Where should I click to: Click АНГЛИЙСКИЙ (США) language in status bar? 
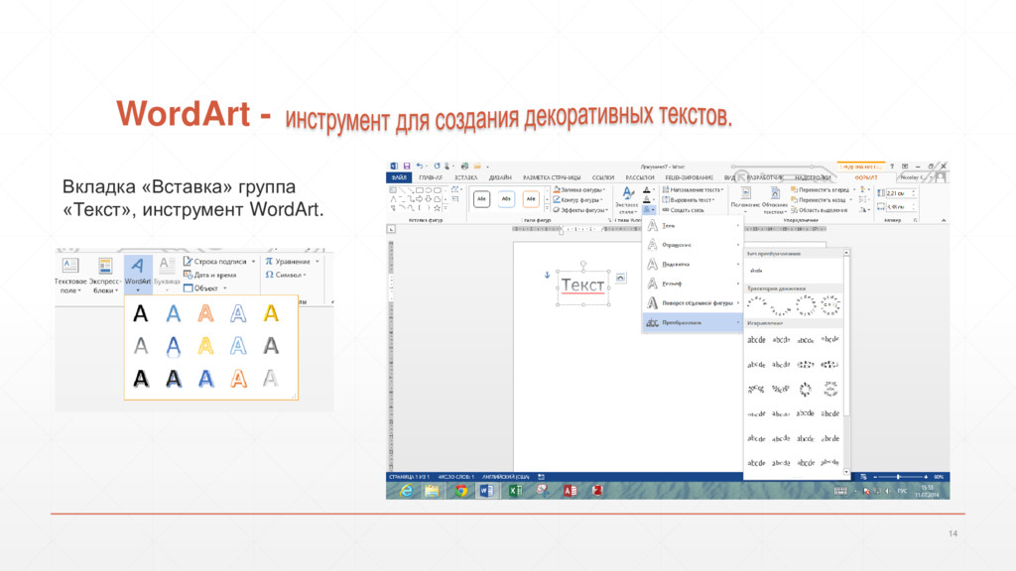pyautogui.click(x=506, y=477)
